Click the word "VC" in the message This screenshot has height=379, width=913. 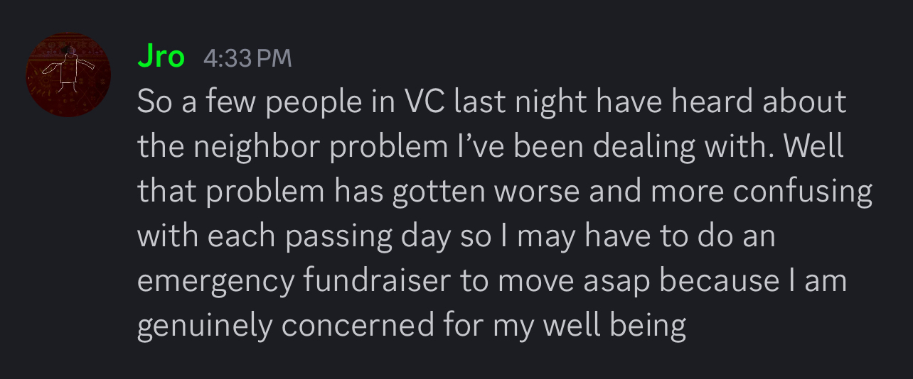point(425,102)
